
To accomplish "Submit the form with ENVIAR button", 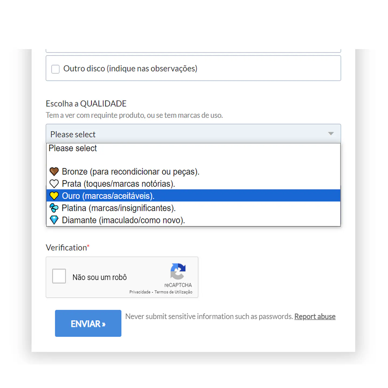I will (x=88, y=323).
